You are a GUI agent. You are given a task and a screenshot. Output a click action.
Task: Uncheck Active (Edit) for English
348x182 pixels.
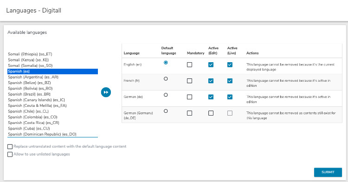pyautogui.click(x=211, y=65)
